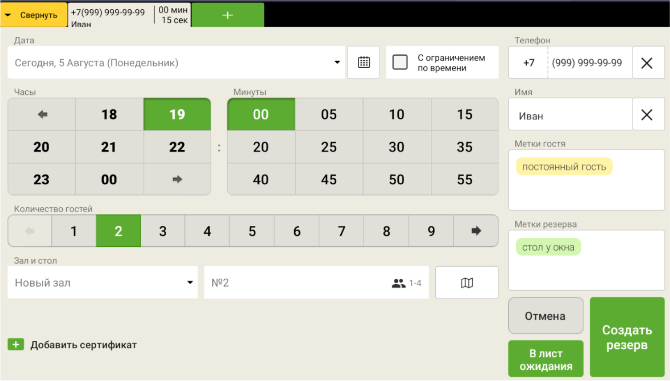Screen dimensions: 670x381
Task: Open the calendar date picker icon
Action: (x=364, y=63)
